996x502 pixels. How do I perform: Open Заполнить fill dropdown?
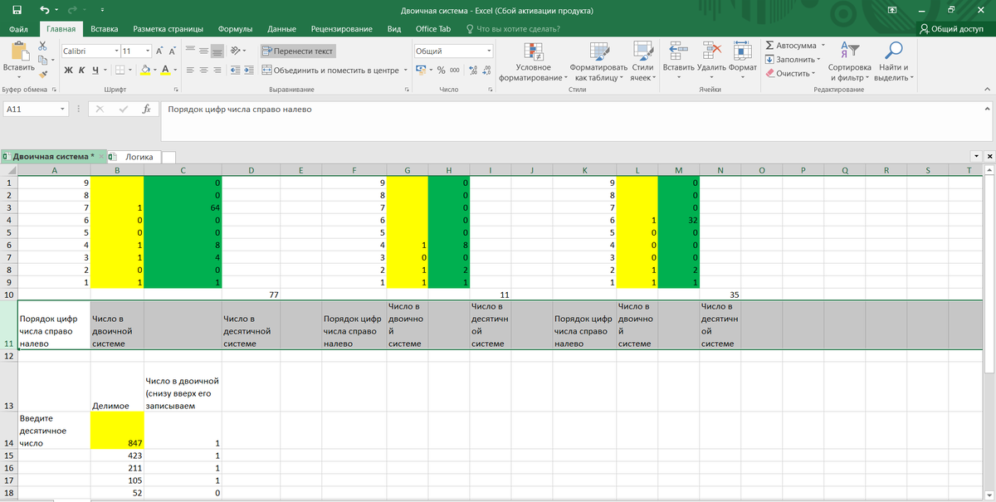coord(818,59)
